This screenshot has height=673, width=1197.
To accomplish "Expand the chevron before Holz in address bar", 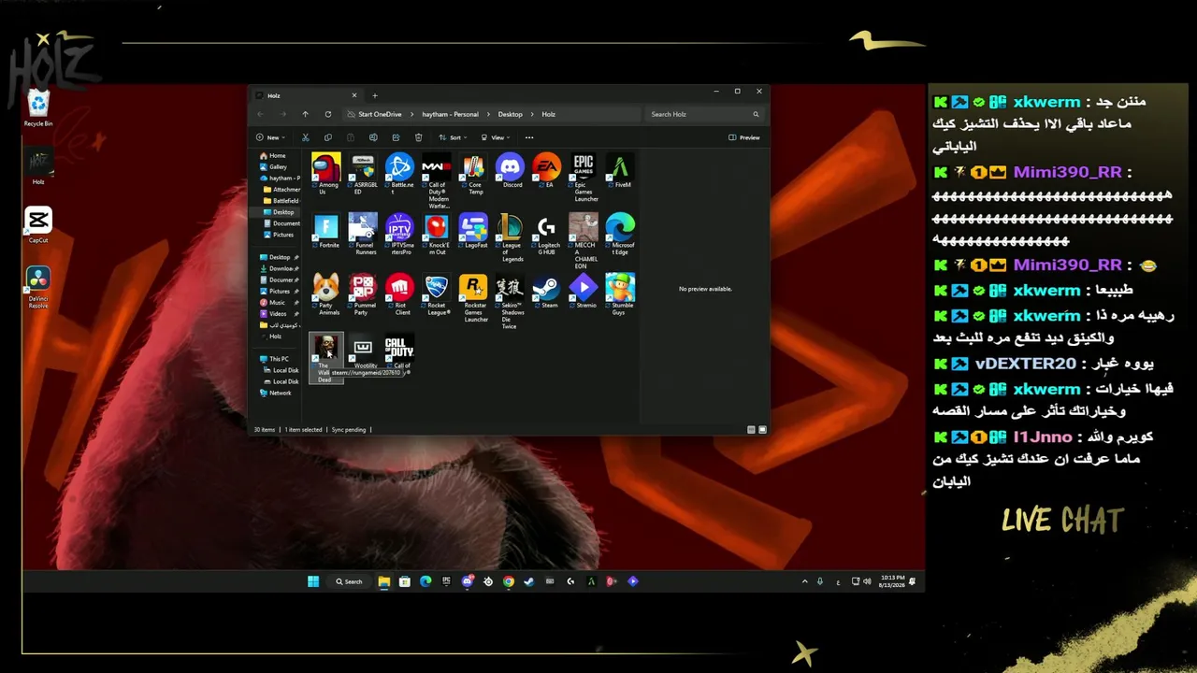I will [532, 114].
